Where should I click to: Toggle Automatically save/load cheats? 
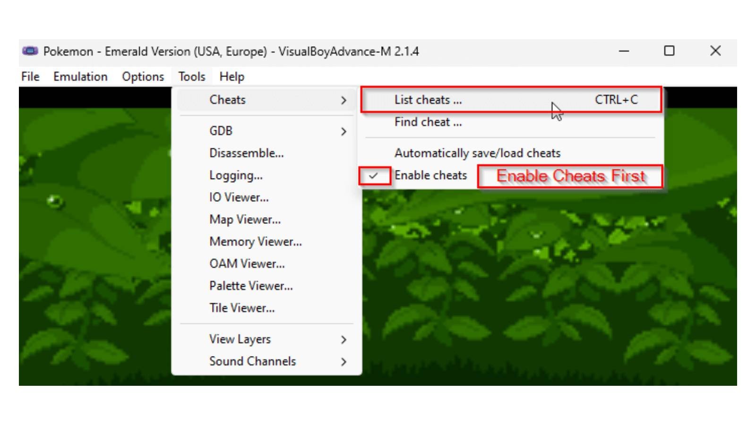coord(511,153)
